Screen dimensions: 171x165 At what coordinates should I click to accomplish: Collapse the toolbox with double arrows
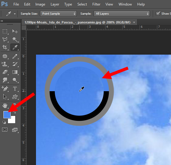[2, 21]
